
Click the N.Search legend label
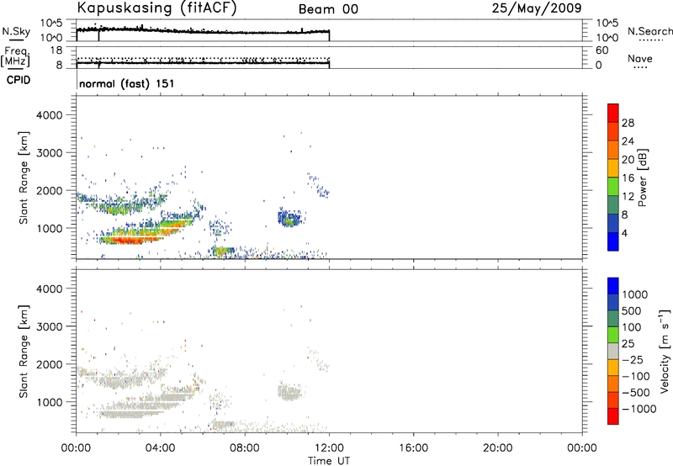point(649,31)
